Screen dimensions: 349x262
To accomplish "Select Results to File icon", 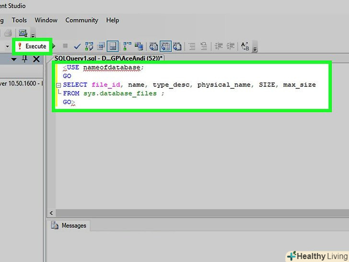I will 177,46.
